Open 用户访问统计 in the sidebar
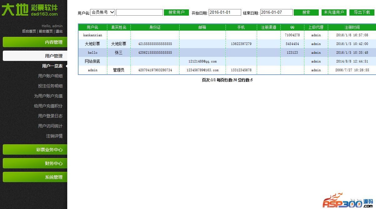 coord(50,126)
